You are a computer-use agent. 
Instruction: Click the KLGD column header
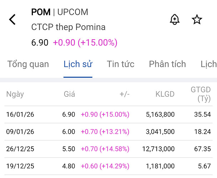(x=165, y=94)
